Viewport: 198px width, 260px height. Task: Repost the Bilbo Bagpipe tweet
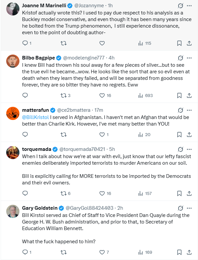click(x=64, y=95)
